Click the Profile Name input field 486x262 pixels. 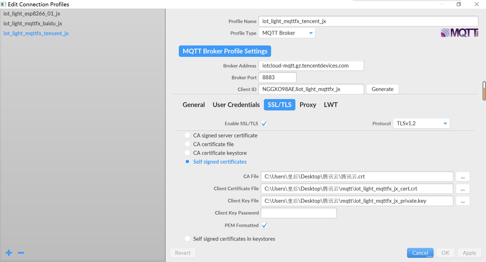[x=368, y=21]
